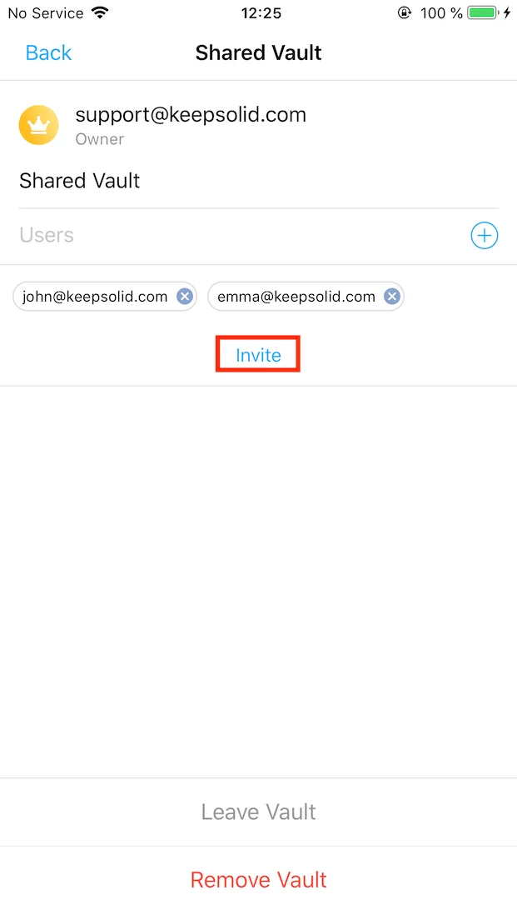The image size is (517, 920).
Task: Tap the Shared Vault title in header
Action: pos(258,52)
